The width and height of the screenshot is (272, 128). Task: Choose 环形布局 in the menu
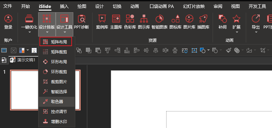pos(56,62)
